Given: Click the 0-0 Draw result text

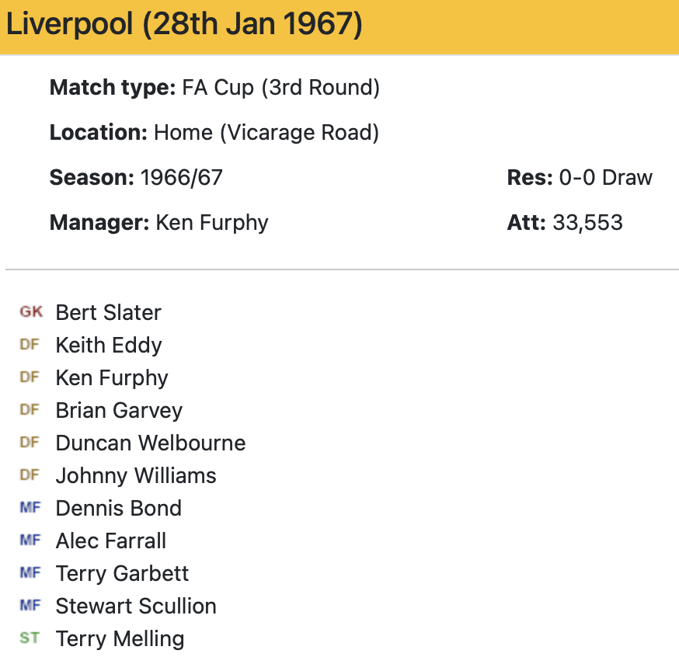Looking at the screenshot, I should 605,178.
